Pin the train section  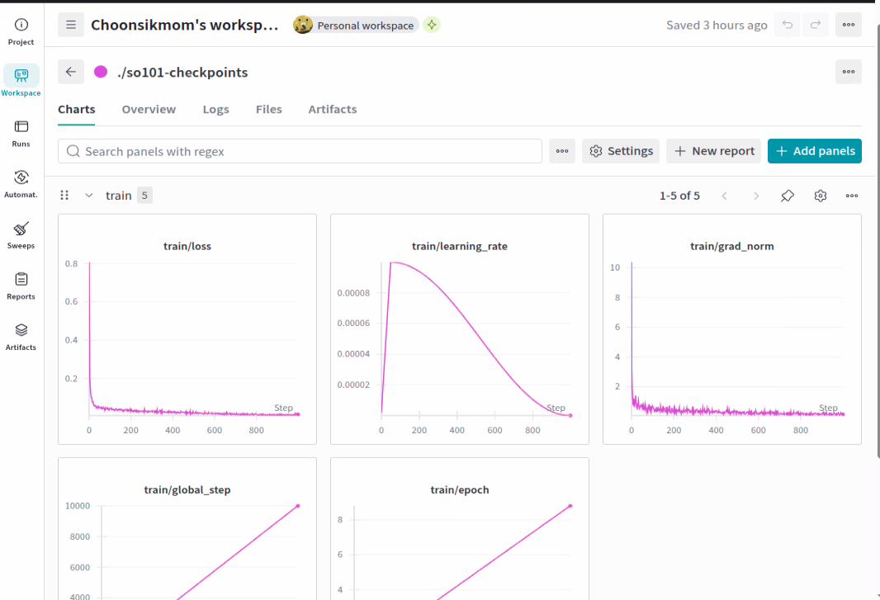tap(788, 196)
